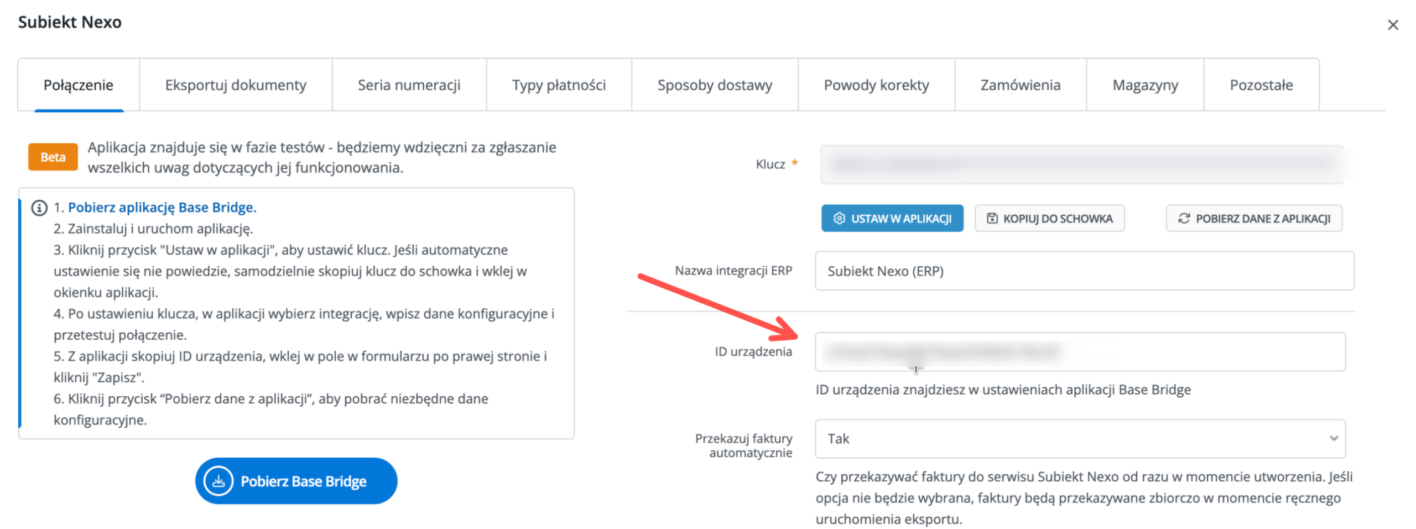Click the download icon on Pobierz Base Bridge
The width and height of the screenshot is (1416, 529).
[218, 480]
